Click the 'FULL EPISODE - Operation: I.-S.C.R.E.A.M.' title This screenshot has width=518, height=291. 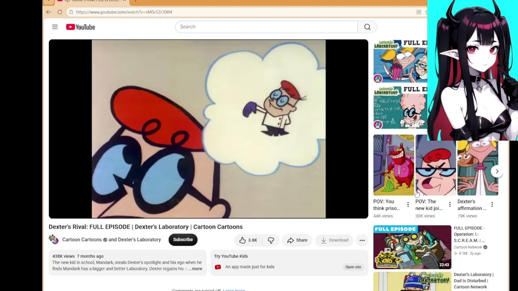[x=469, y=234]
